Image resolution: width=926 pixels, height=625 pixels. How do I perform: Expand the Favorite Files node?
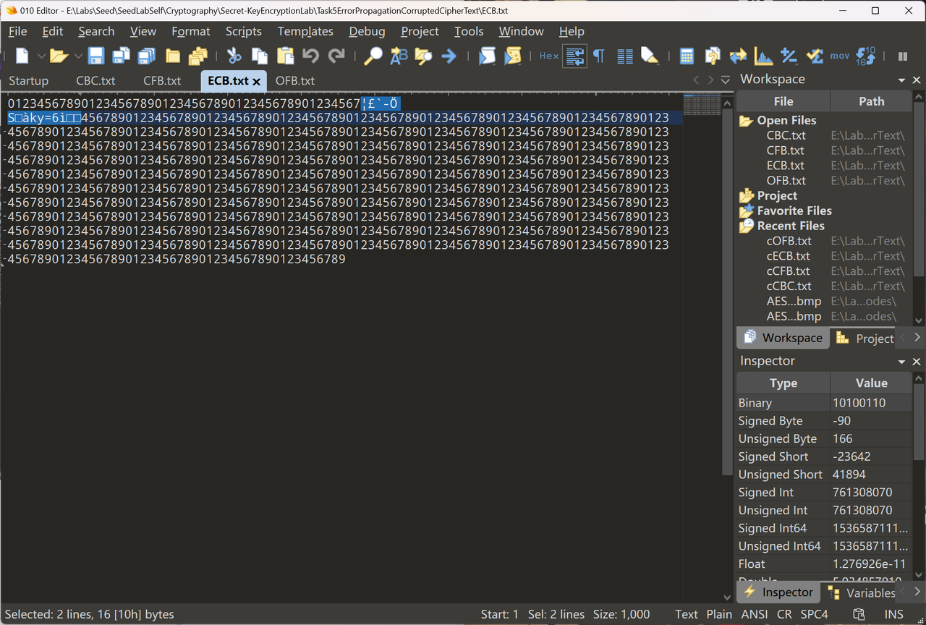tap(746, 211)
